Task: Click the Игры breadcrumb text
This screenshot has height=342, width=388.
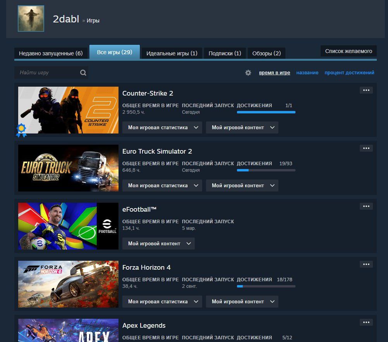Action: point(93,21)
